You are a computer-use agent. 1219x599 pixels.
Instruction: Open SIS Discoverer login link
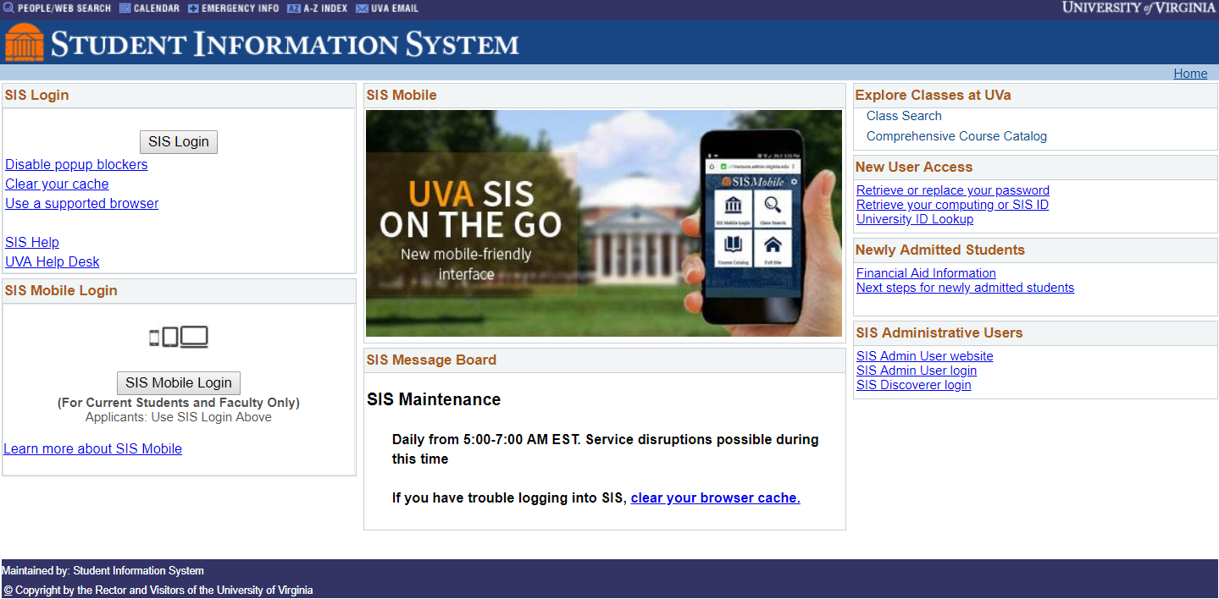(914, 385)
